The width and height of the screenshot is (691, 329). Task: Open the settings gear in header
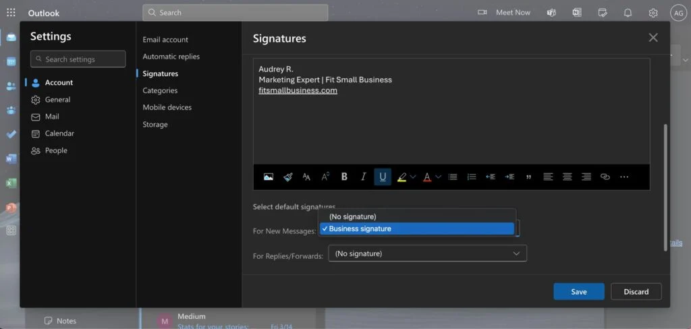tap(653, 13)
